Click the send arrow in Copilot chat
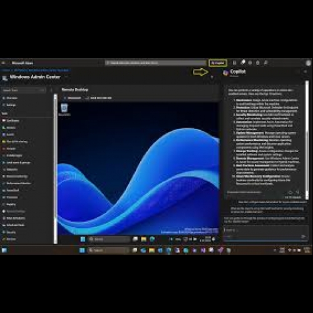 303,236
